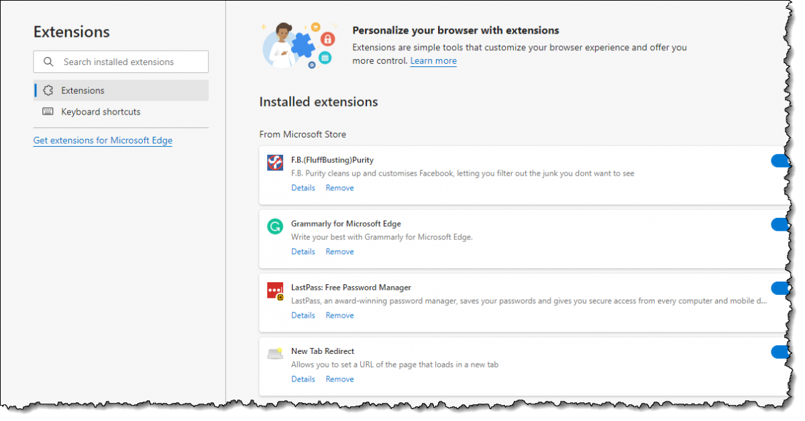Click the puzzle piece icon beside Extensions
The width and height of the screenshot is (805, 421).
pos(48,90)
